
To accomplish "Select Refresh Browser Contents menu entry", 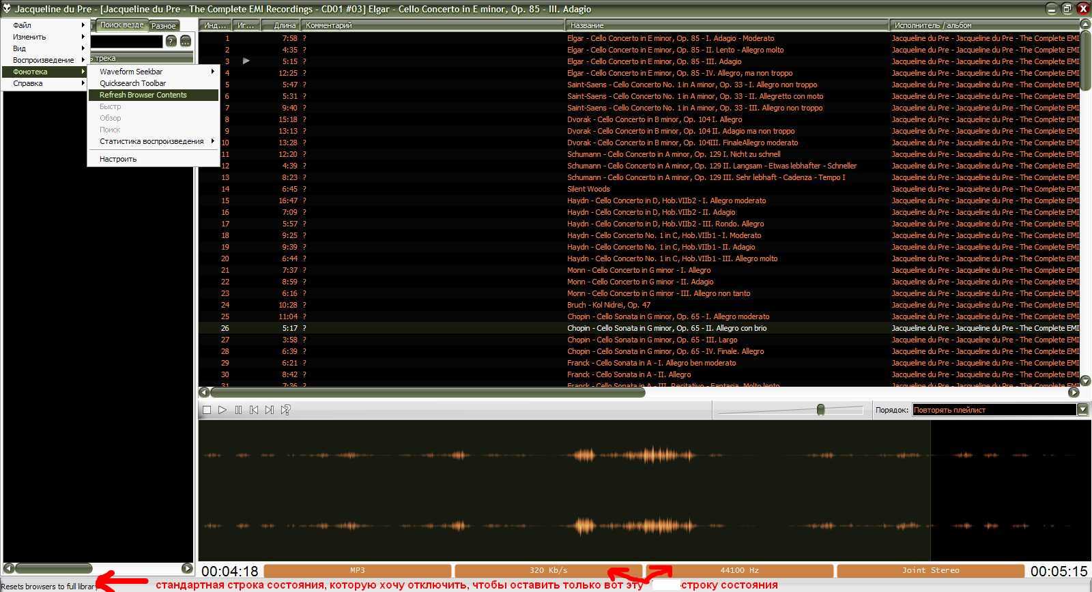I will (x=143, y=95).
